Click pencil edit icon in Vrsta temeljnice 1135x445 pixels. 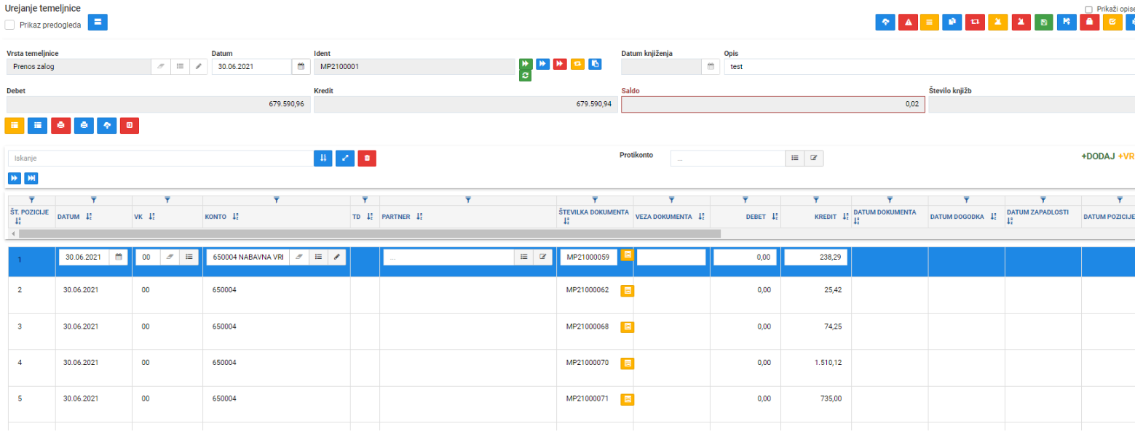[x=198, y=67]
